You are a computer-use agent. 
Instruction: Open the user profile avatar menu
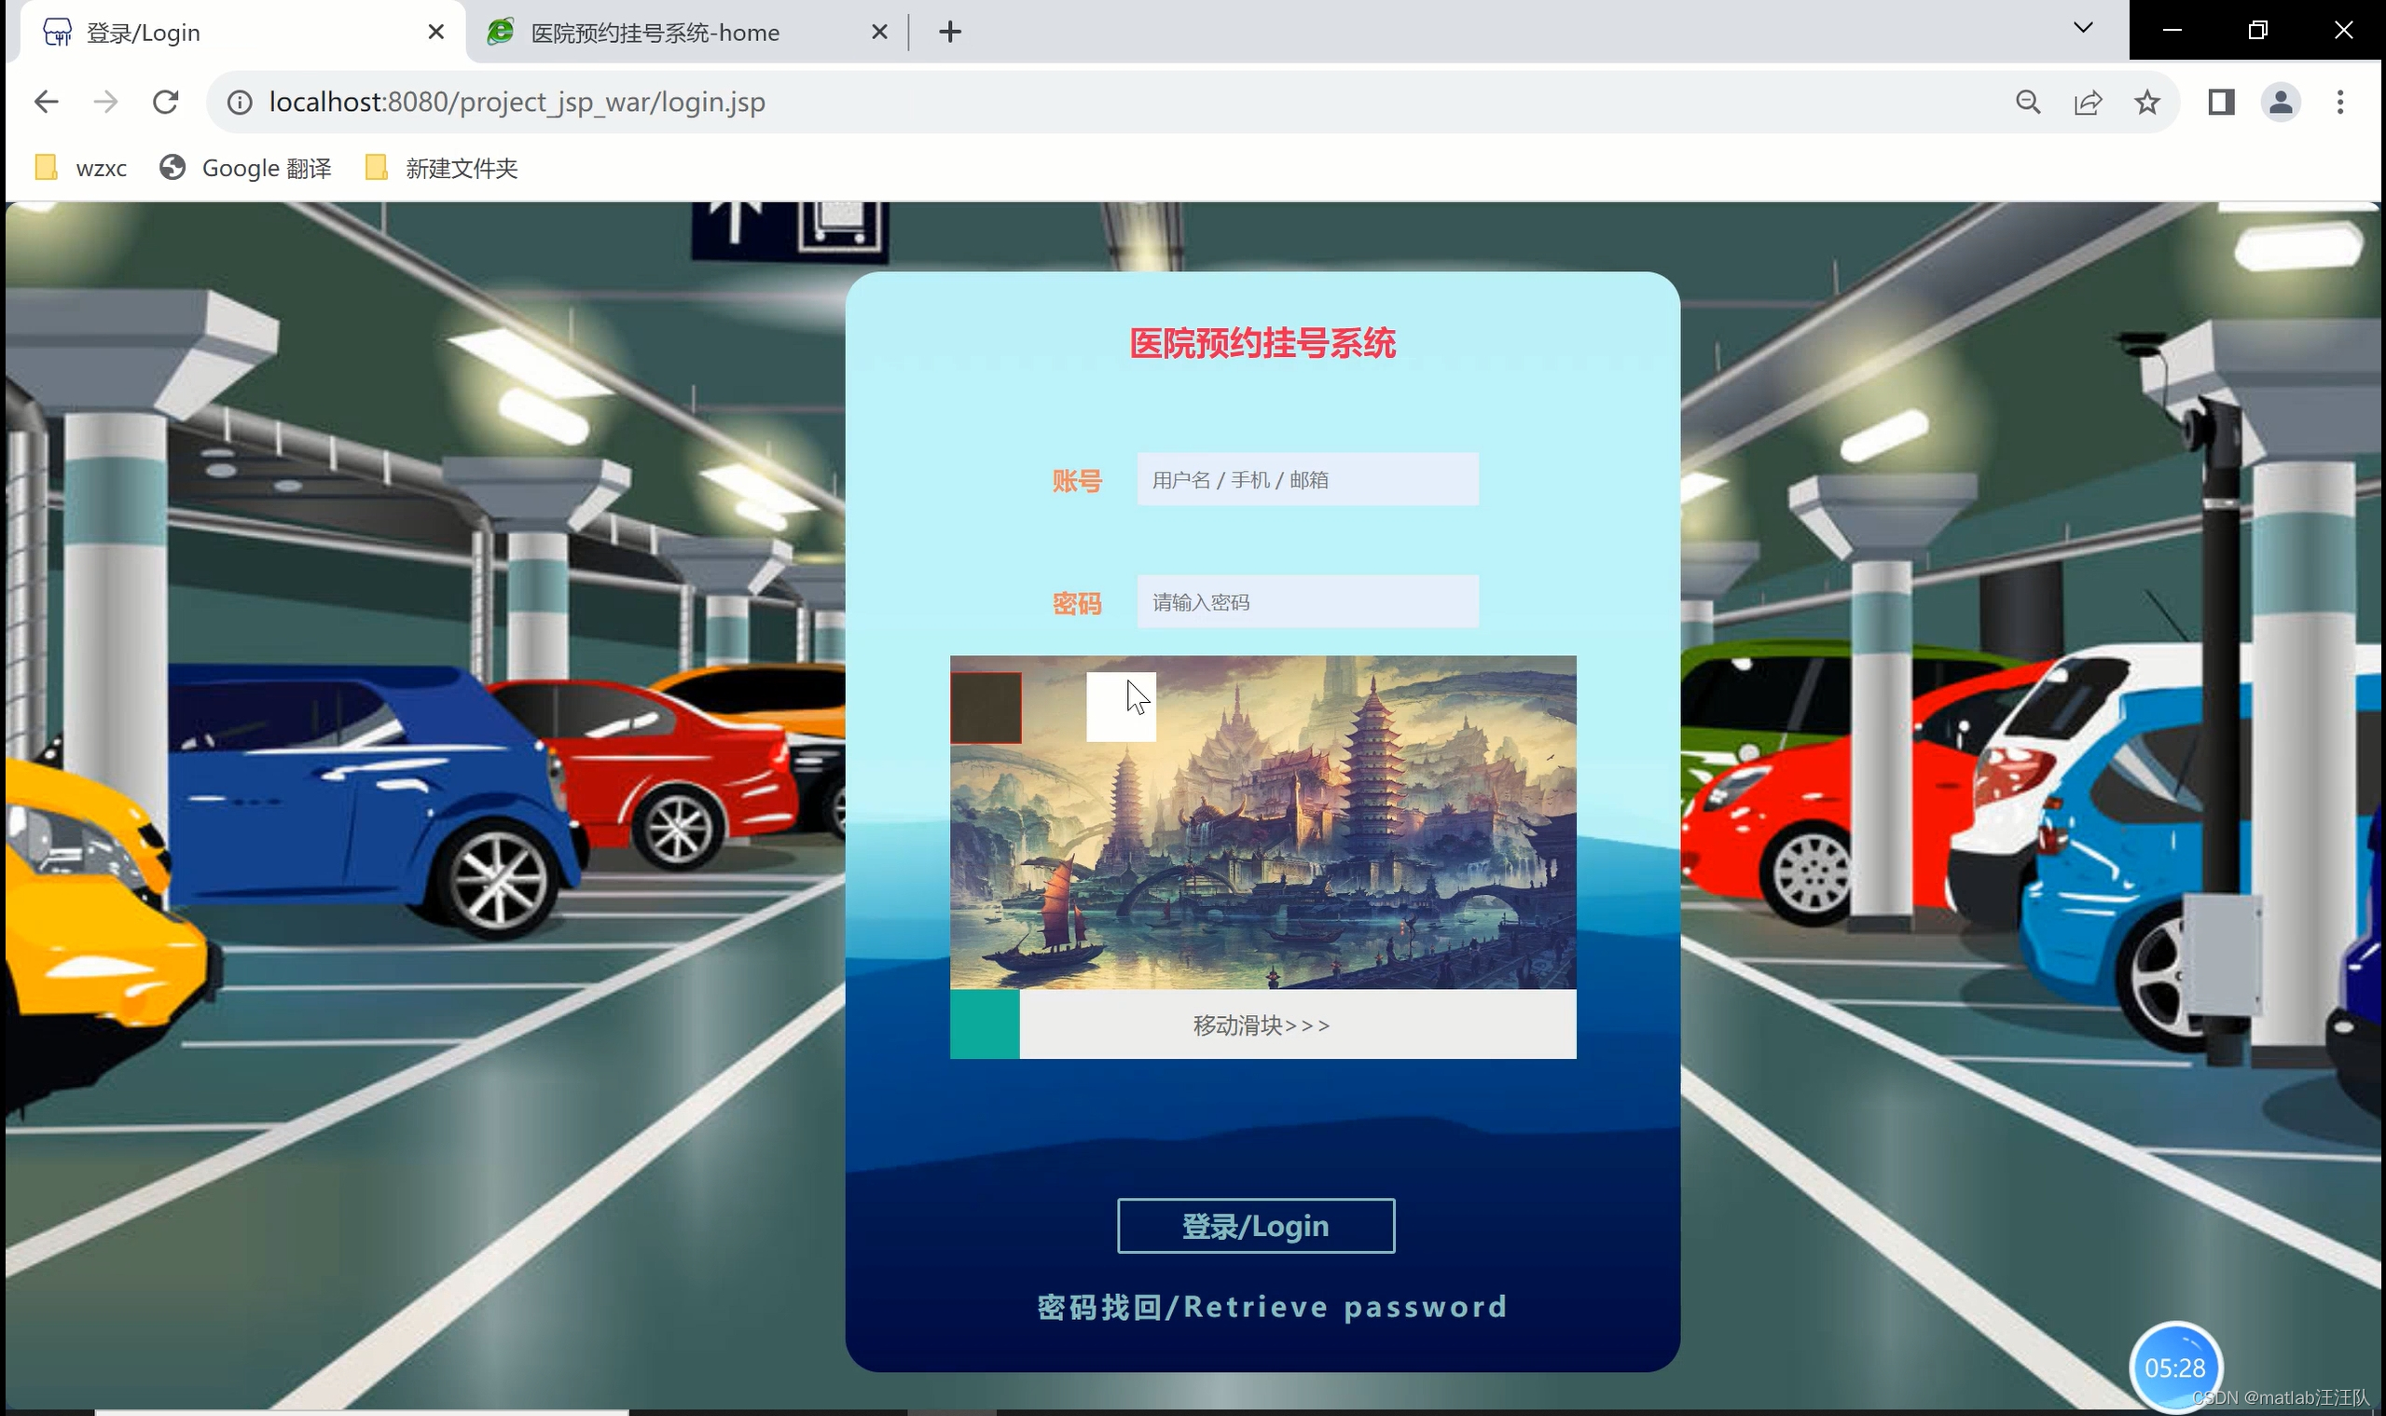(2280, 103)
